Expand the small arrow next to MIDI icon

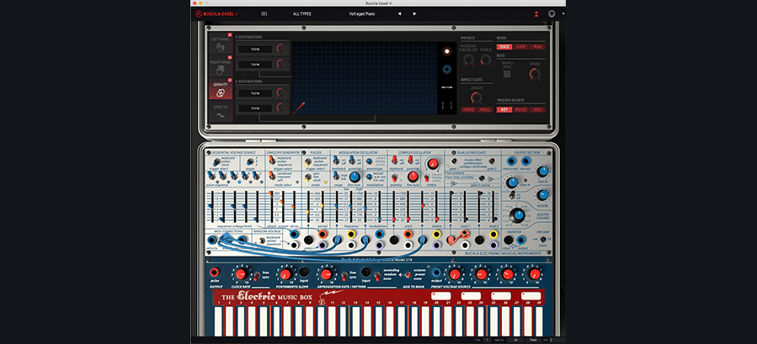[563, 13]
